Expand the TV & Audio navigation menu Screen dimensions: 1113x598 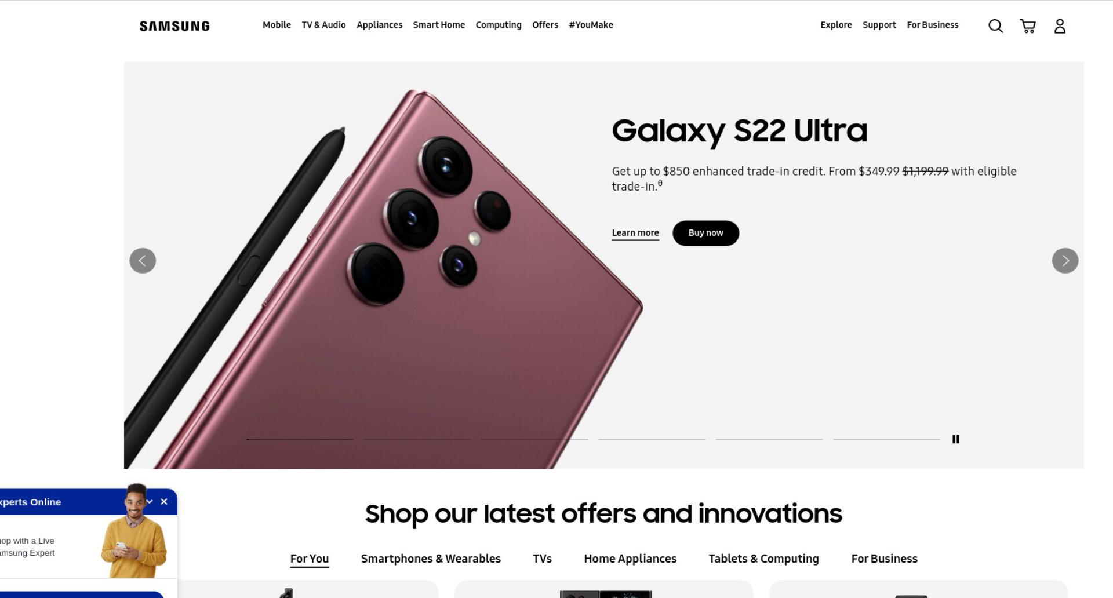[x=323, y=25]
